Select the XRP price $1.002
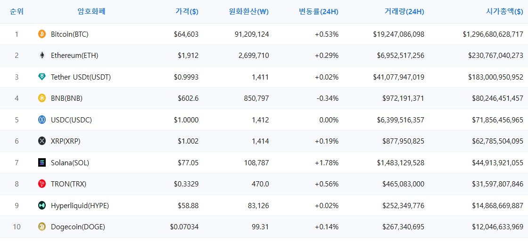Image resolution: width=528 pixels, height=242 pixels. (188, 141)
